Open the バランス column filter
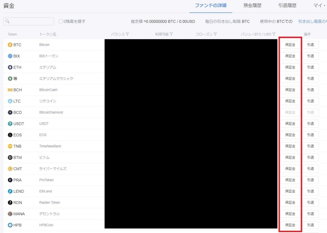Image resolution: width=327 pixels, height=233 pixels. [127, 34]
